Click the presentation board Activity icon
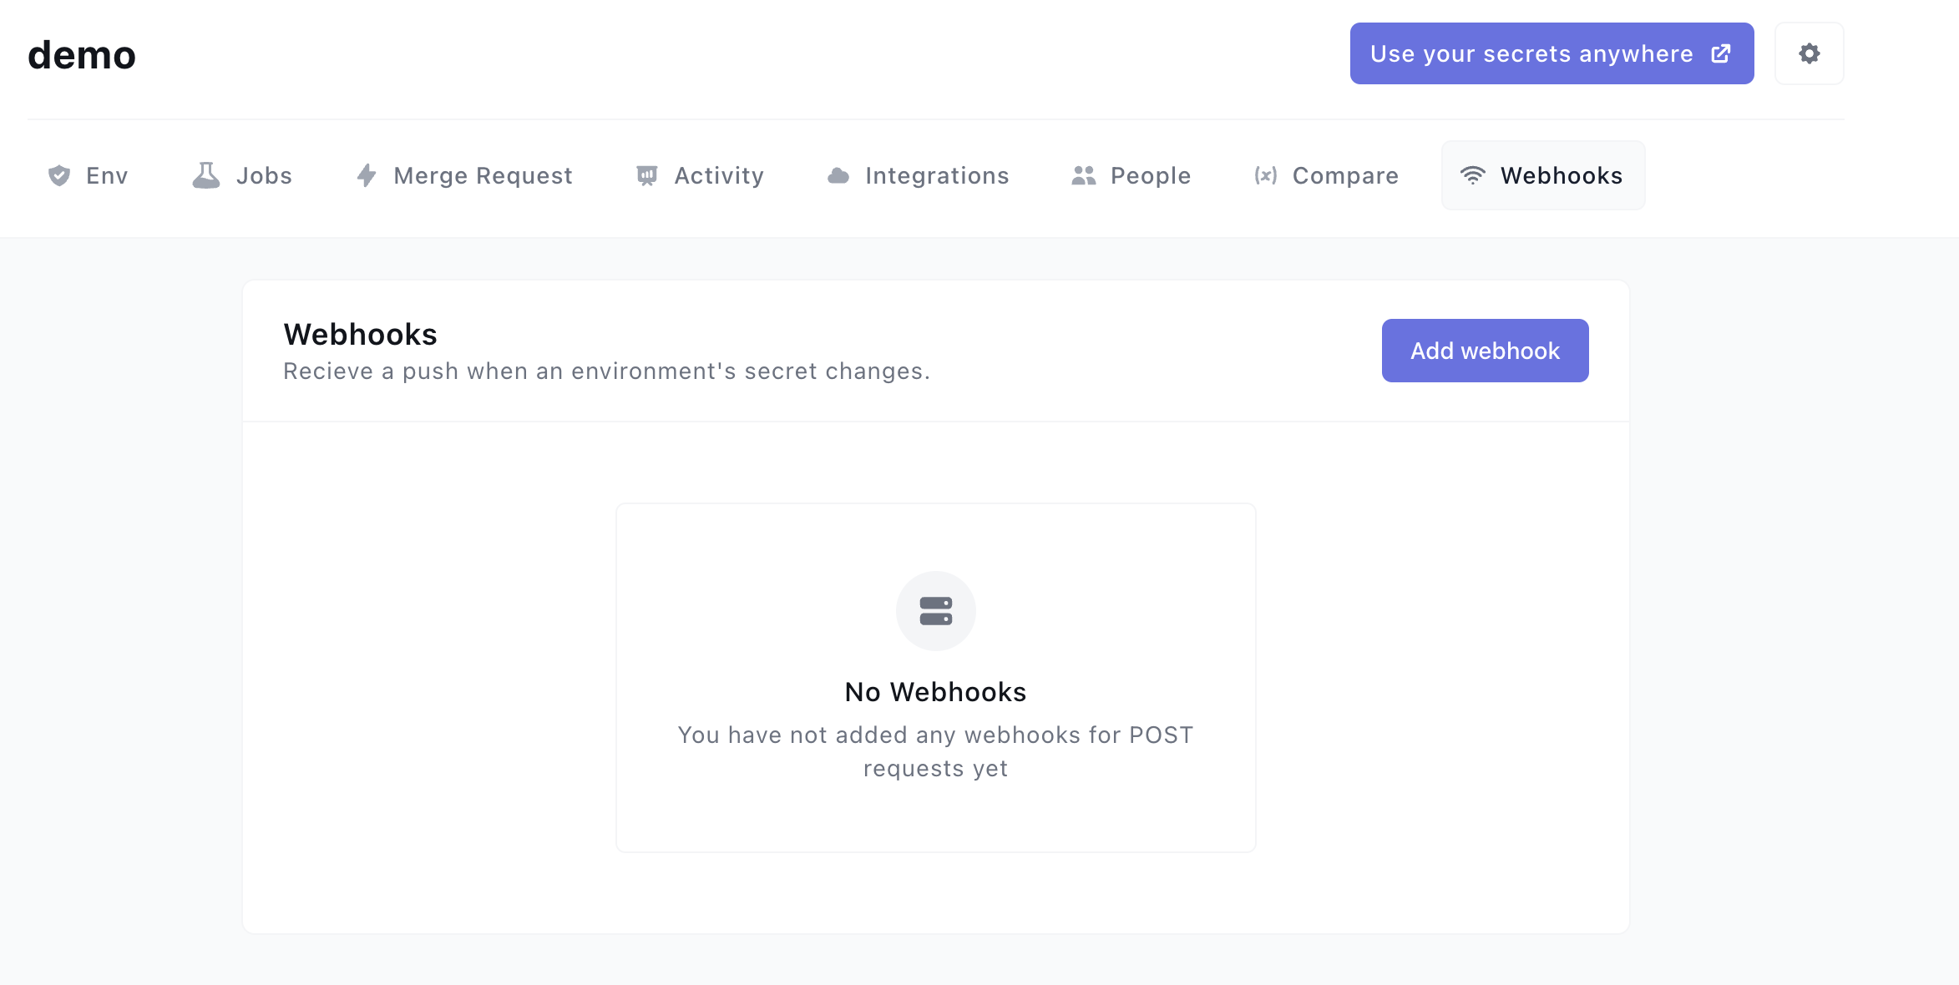This screenshot has width=1959, height=985. 647,175
